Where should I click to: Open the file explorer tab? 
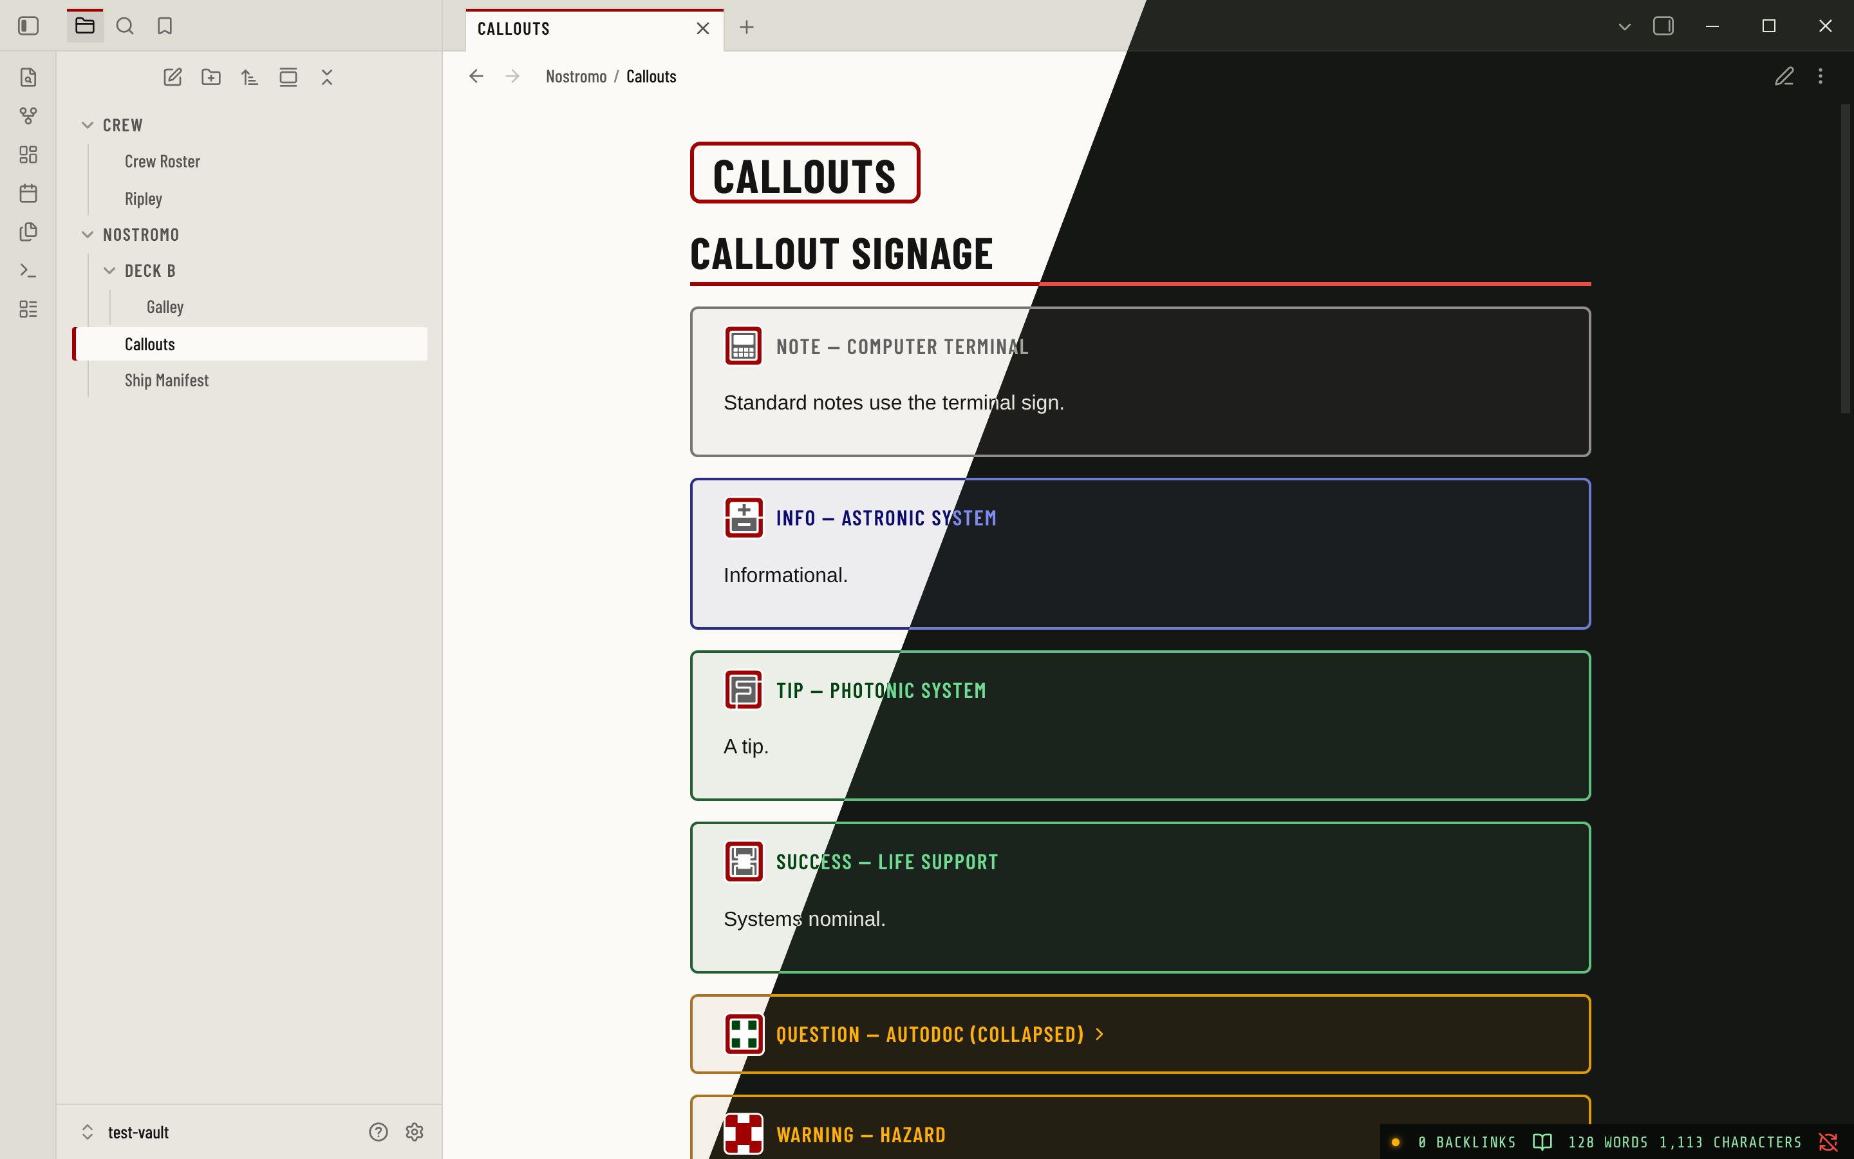pyautogui.click(x=85, y=26)
